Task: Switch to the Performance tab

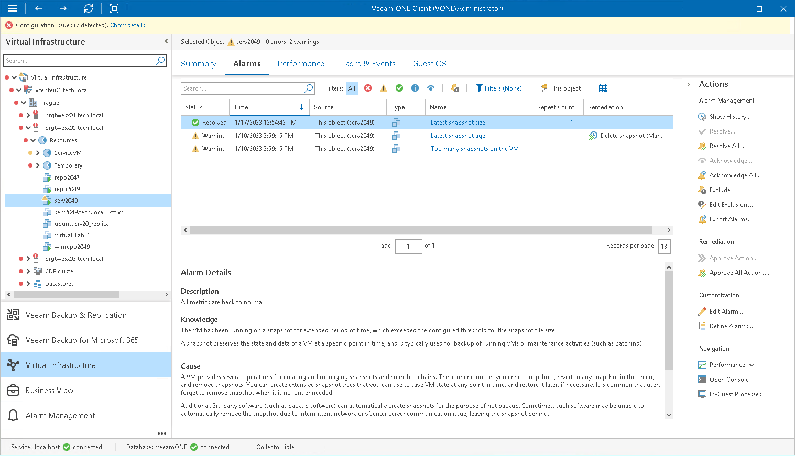Action: coord(301,64)
